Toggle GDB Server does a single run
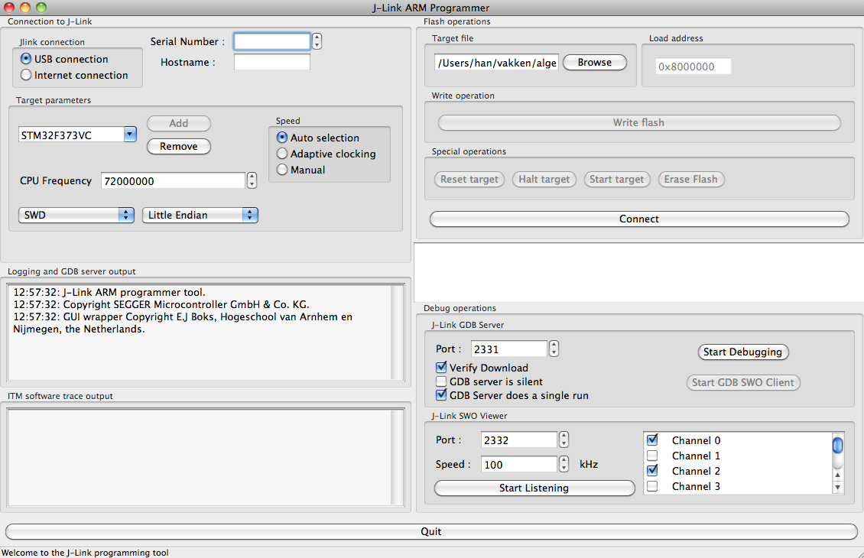Screen dimensions: 864x558 [x=441, y=395]
